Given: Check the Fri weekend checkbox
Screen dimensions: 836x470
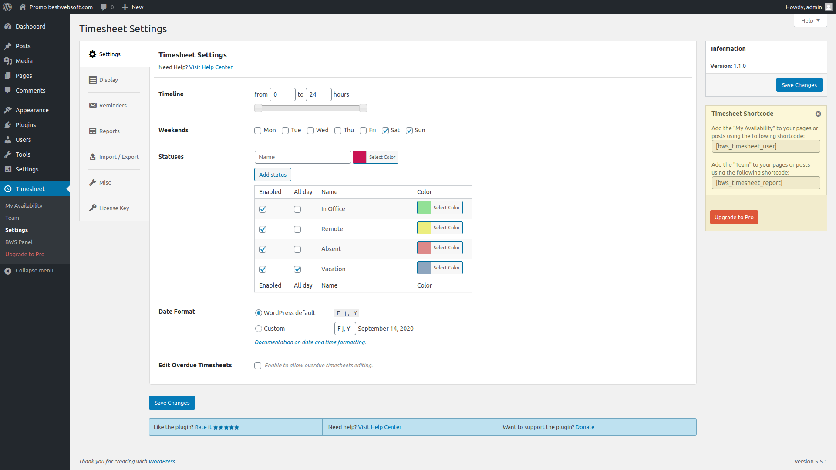Looking at the screenshot, I should pos(363,131).
